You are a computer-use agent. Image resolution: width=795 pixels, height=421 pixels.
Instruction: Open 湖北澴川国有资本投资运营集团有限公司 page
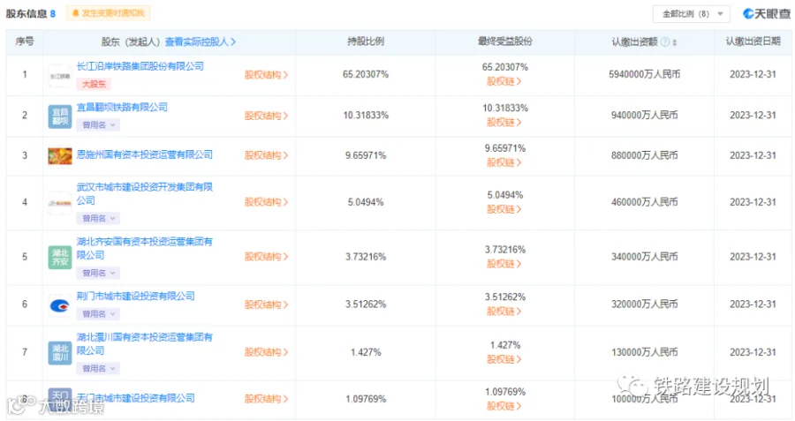point(145,343)
